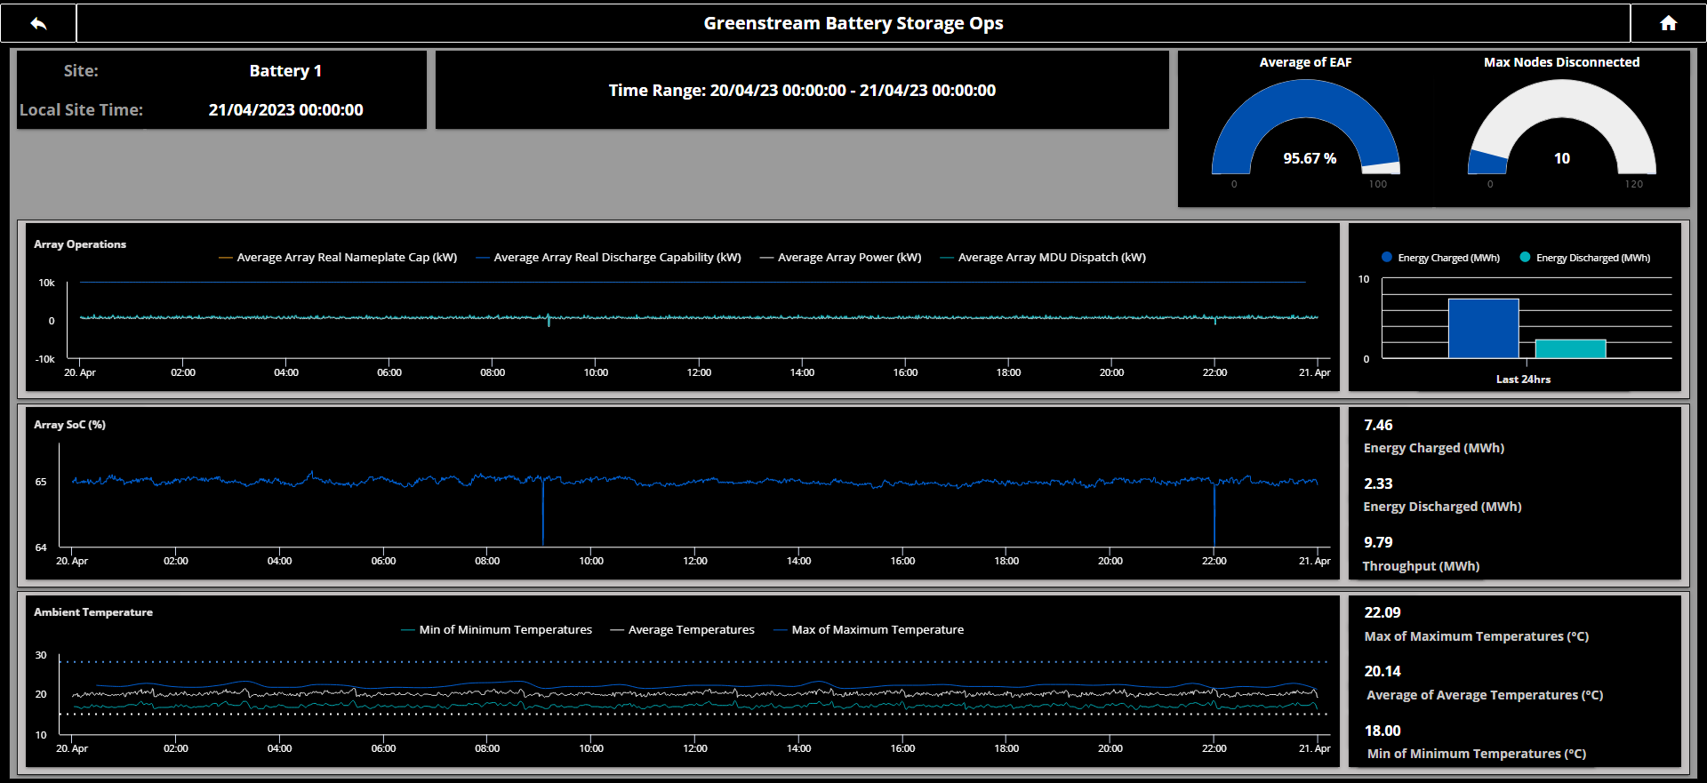Image resolution: width=1707 pixels, height=783 pixels.
Task: Click the Local Site Time: label
Action: click(81, 110)
